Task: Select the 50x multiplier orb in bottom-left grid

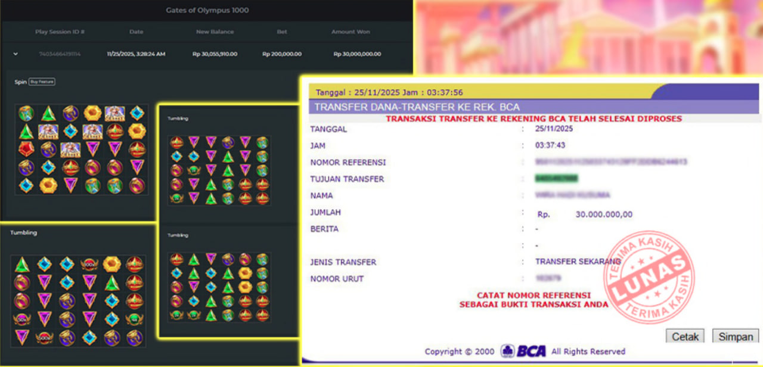Action: tap(22, 319)
